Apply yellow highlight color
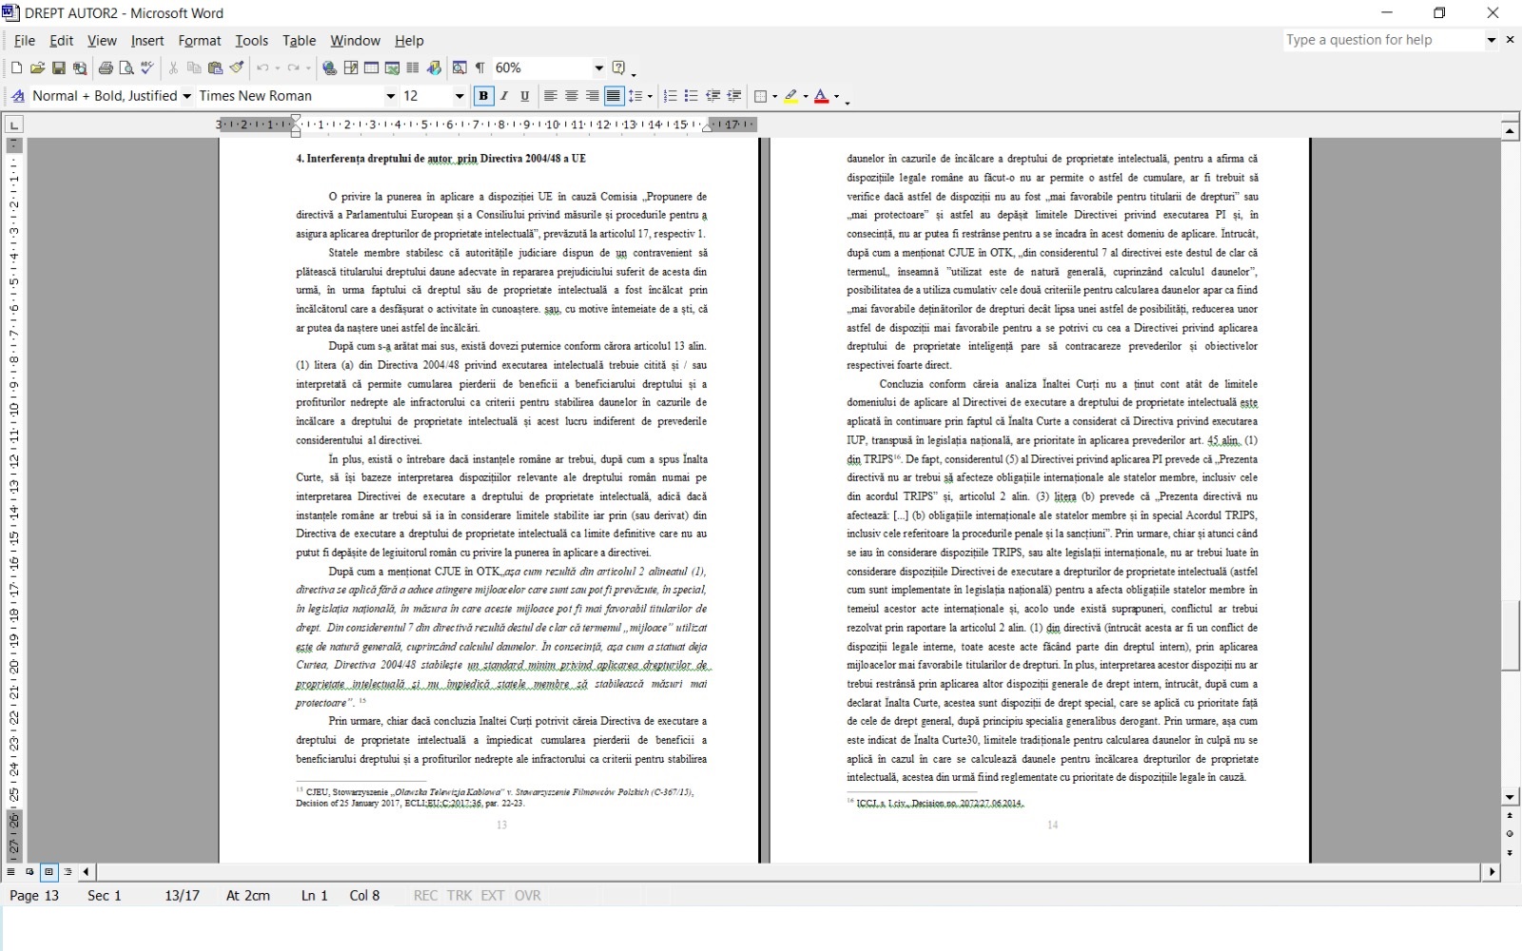The width and height of the screenshot is (1522, 951). (791, 96)
